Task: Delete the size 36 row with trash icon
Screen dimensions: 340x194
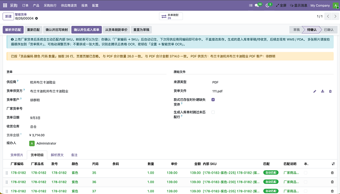Action: click(x=332, y=182)
